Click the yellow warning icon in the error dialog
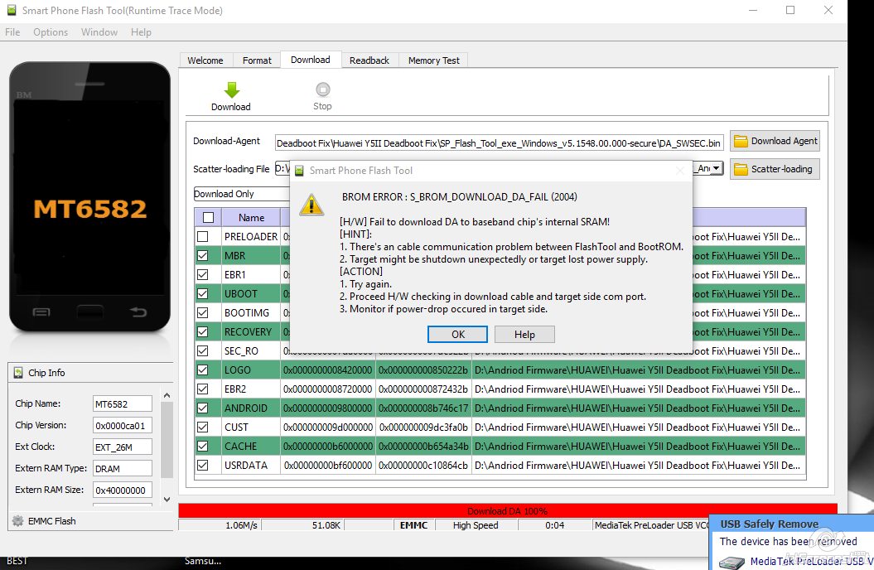874x570 pixels. coord(311,205)
